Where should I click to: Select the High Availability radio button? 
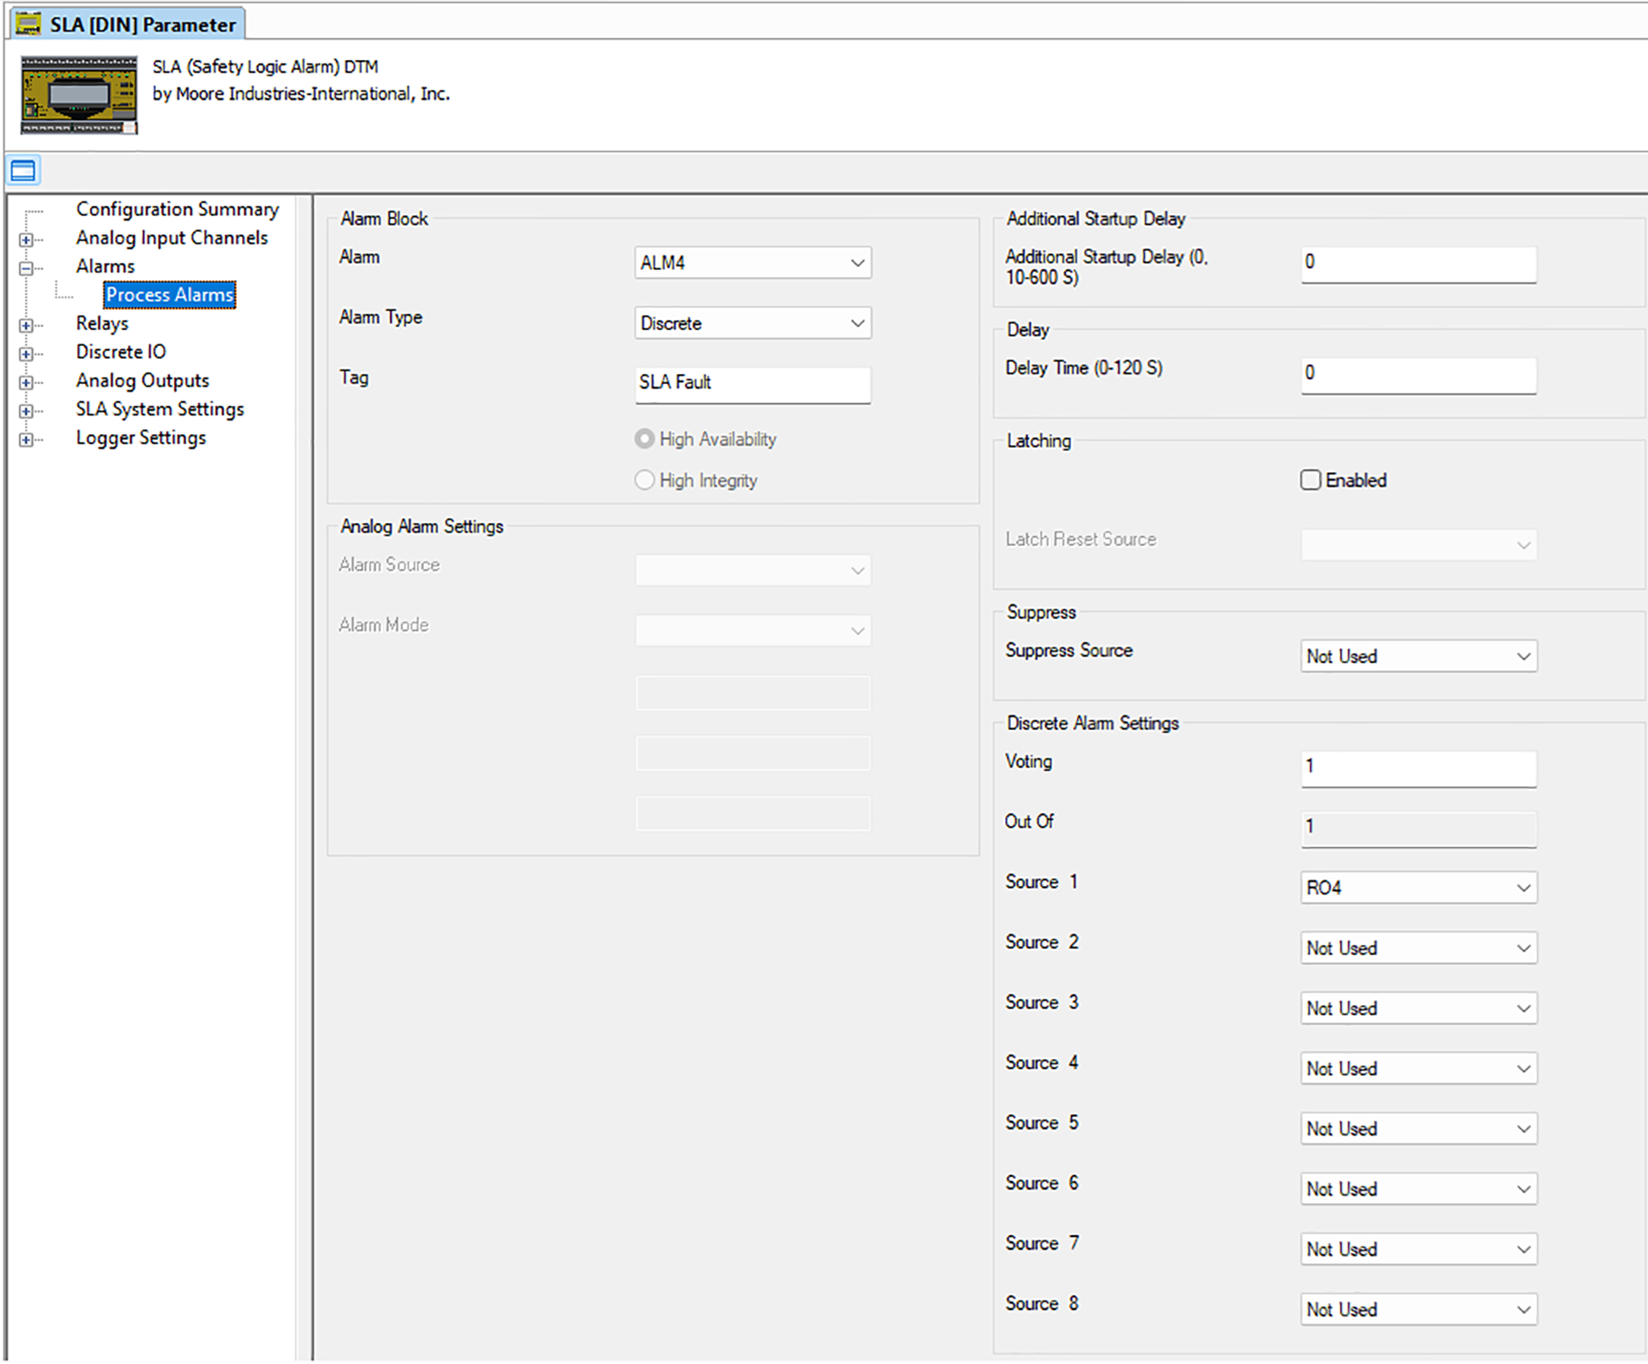645,438
